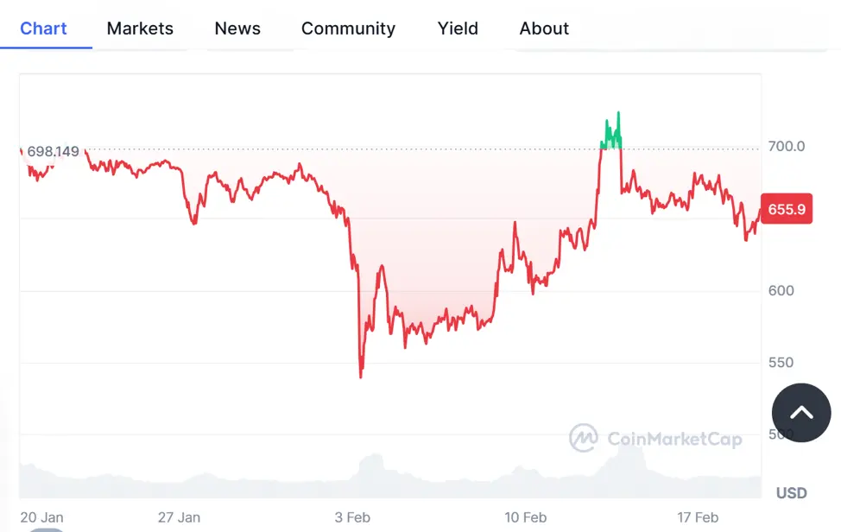Click the 10 Feb date label
Image resolution: width=841 pixels, height=532 pixels.
(525, 517)
